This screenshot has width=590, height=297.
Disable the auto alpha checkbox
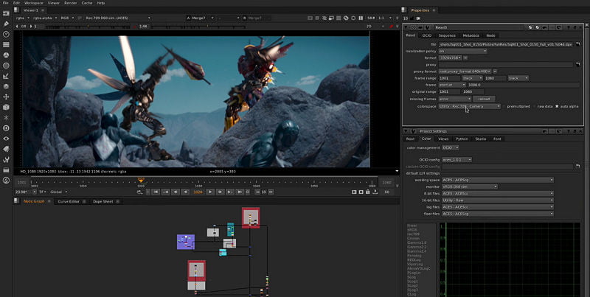click(557, 106)
